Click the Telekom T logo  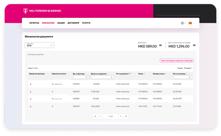pyautogui.click(x=25, y=11)
